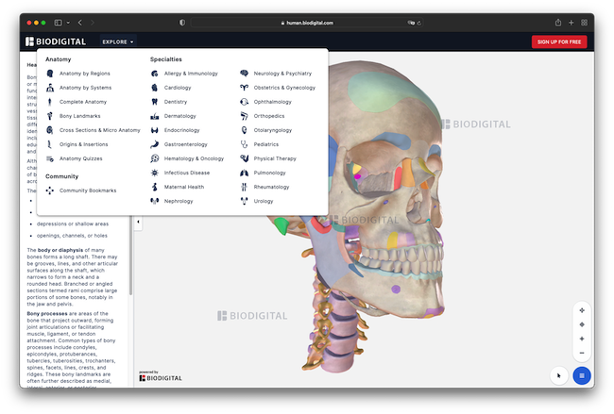This screenshot has width=614, height=414.
Task: Click the Physical Therapy icon
Action: [244, 158]
